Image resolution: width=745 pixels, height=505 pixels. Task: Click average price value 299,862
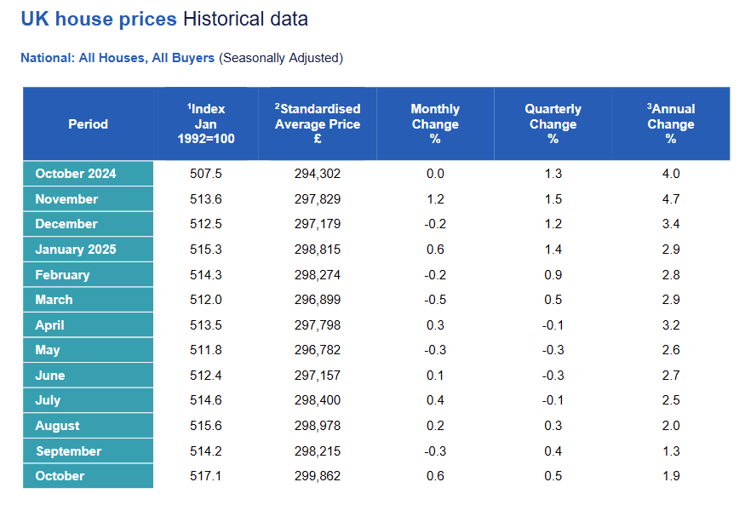[318, 476]
